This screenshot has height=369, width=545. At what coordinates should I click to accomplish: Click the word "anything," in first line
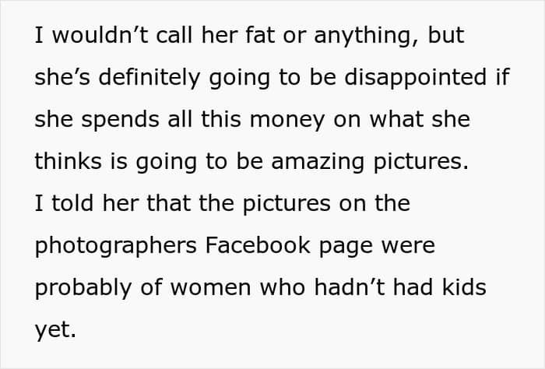point(367,36)
